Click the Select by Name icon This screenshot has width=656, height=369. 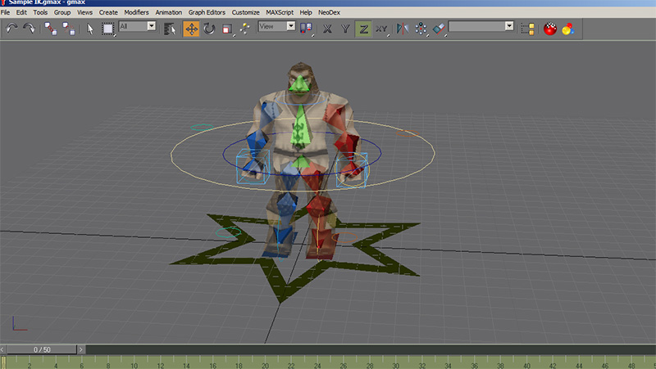click(x=170, y=29)
